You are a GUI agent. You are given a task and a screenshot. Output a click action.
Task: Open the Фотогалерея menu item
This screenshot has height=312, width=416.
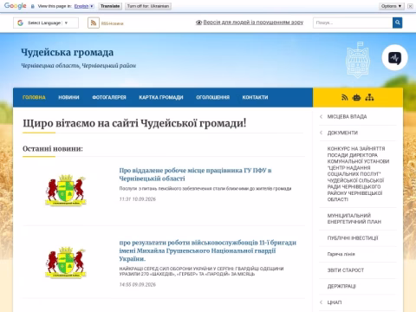pos(109,97)
